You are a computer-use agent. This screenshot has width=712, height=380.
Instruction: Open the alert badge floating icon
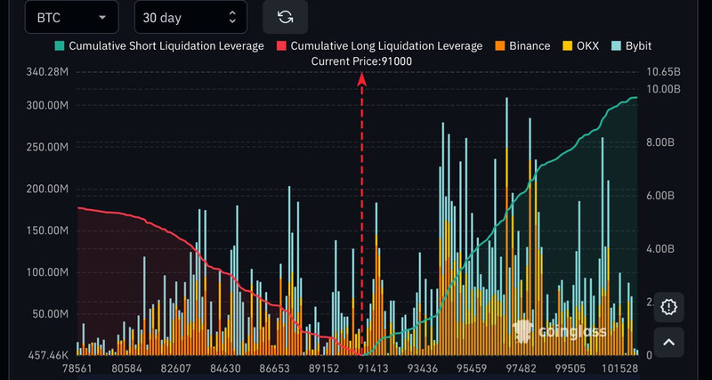click(x=669, y=305)
